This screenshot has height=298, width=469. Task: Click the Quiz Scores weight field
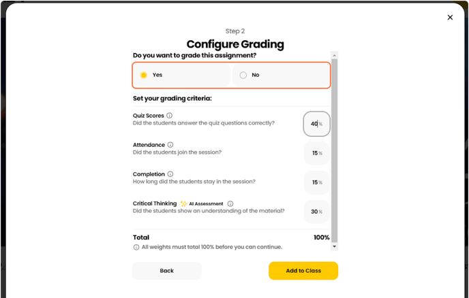(x=316, y=124)
